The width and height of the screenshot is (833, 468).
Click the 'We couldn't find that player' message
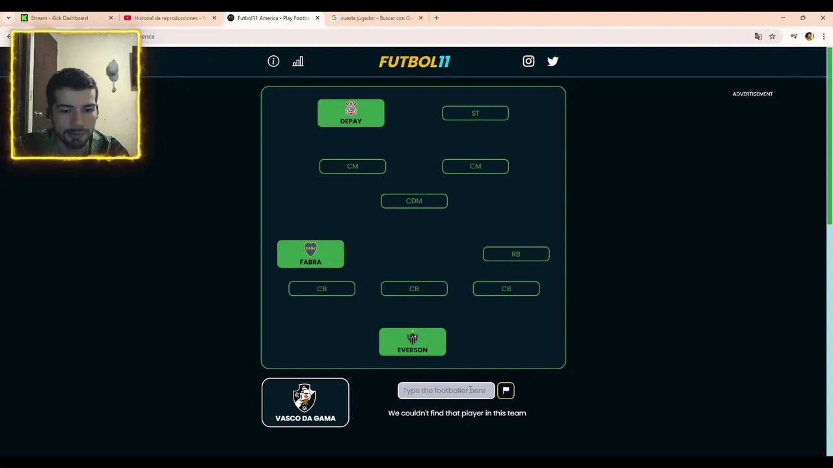tap(457, 413)
